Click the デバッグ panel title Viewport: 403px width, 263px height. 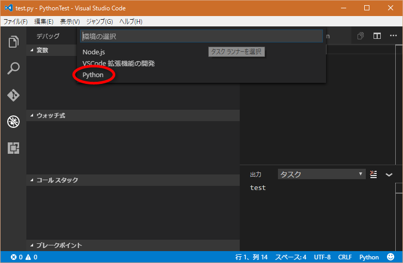click(48, 36)
